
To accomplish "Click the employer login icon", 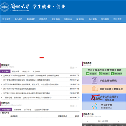I will 100,73.
